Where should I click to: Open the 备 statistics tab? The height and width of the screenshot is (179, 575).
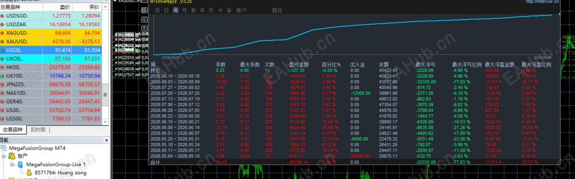pos(229,10)
